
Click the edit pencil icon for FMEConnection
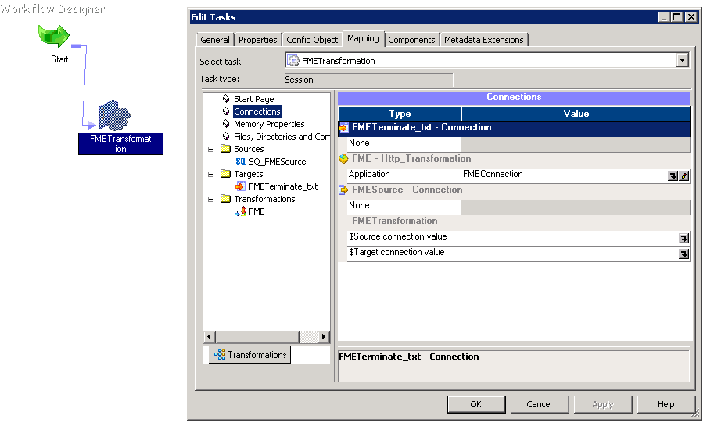tap(684, 176)
